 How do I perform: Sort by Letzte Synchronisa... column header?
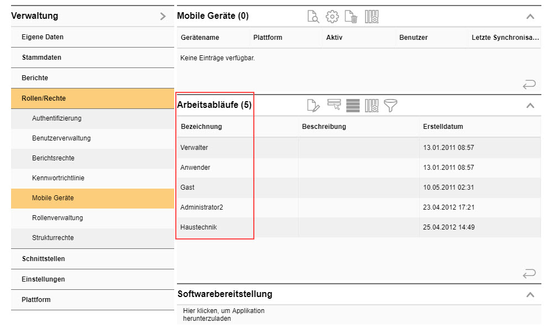click(x=505, y=38)
